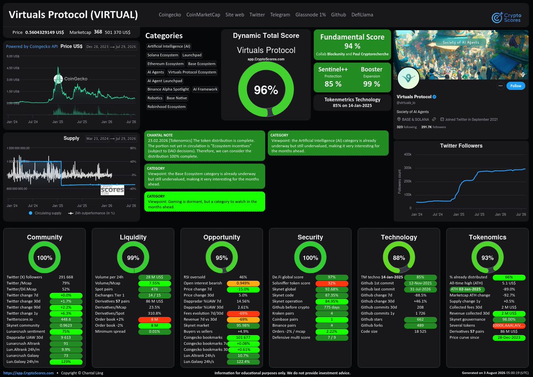Screen dimensions: 533x377
Task: Click the Gaming is dormant category note
Action: 205,201
